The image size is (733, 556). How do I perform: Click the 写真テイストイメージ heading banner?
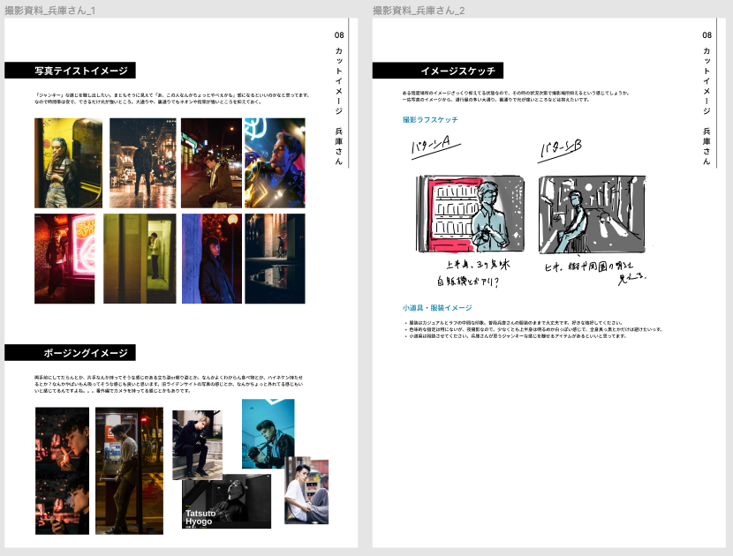[x=71, y=71]
